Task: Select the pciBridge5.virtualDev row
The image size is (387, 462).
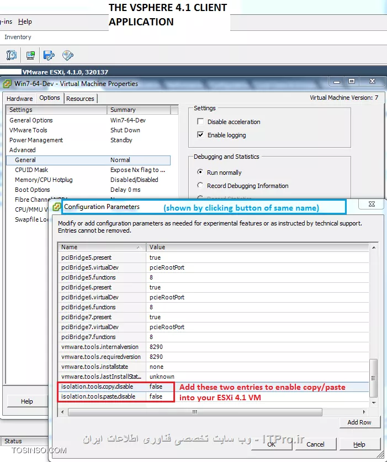Action: [x=213, y=267]
